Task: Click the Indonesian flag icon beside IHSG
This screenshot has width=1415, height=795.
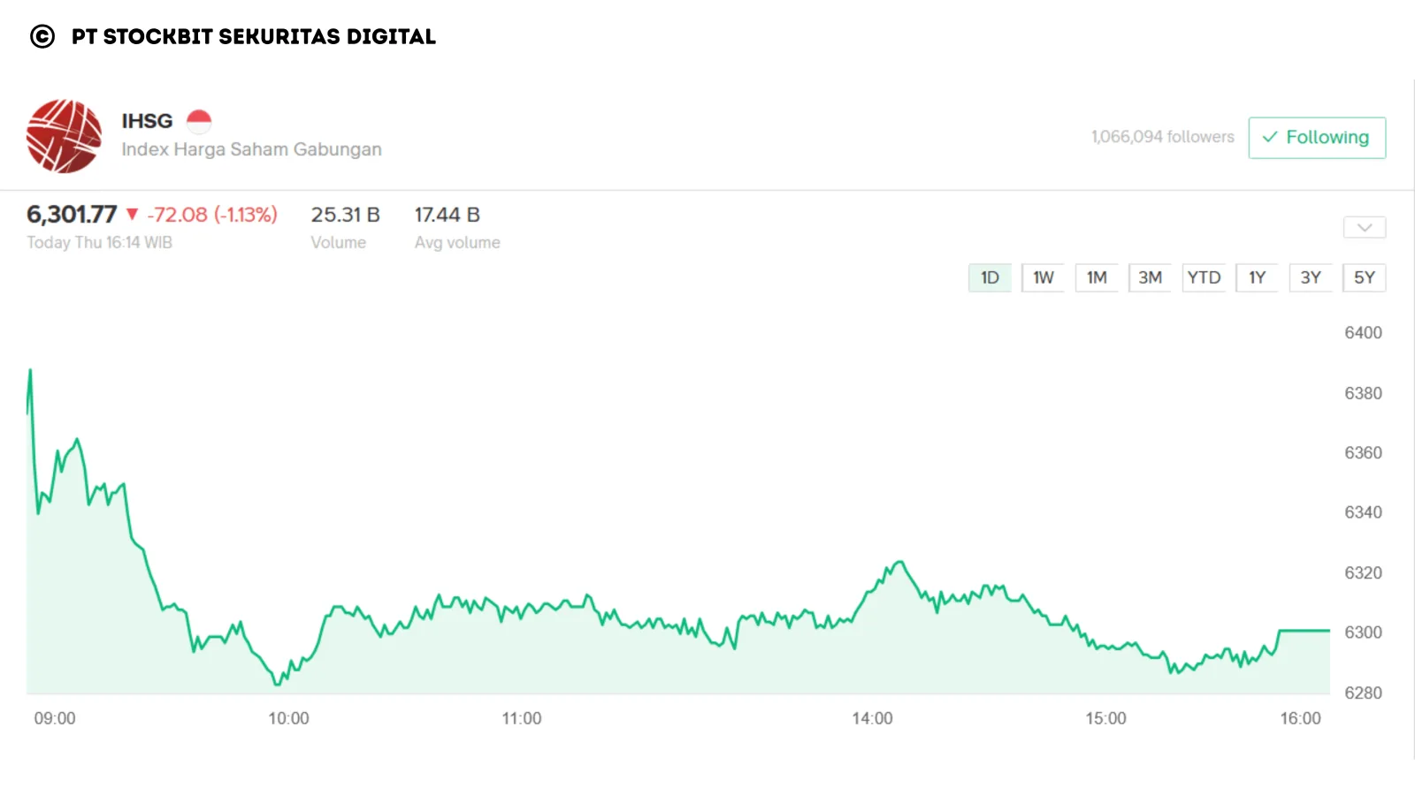Action: click(x=199, y=121)
